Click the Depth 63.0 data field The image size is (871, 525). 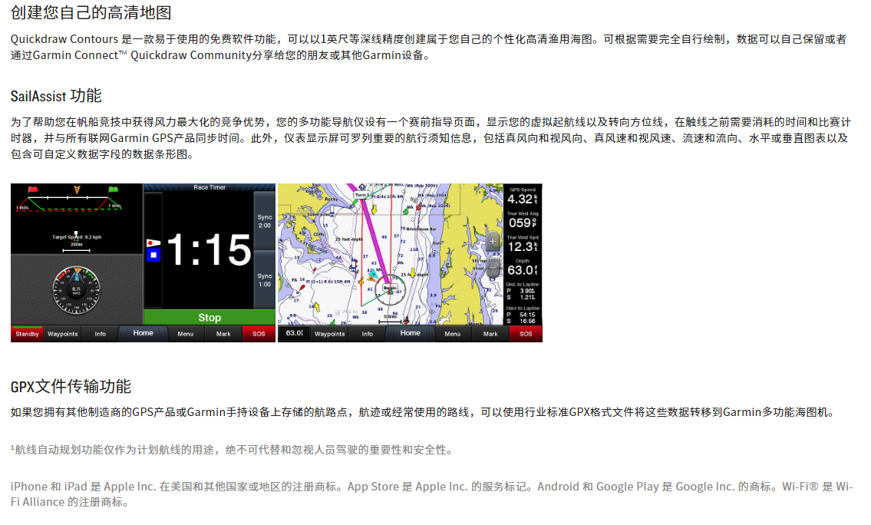522,268
